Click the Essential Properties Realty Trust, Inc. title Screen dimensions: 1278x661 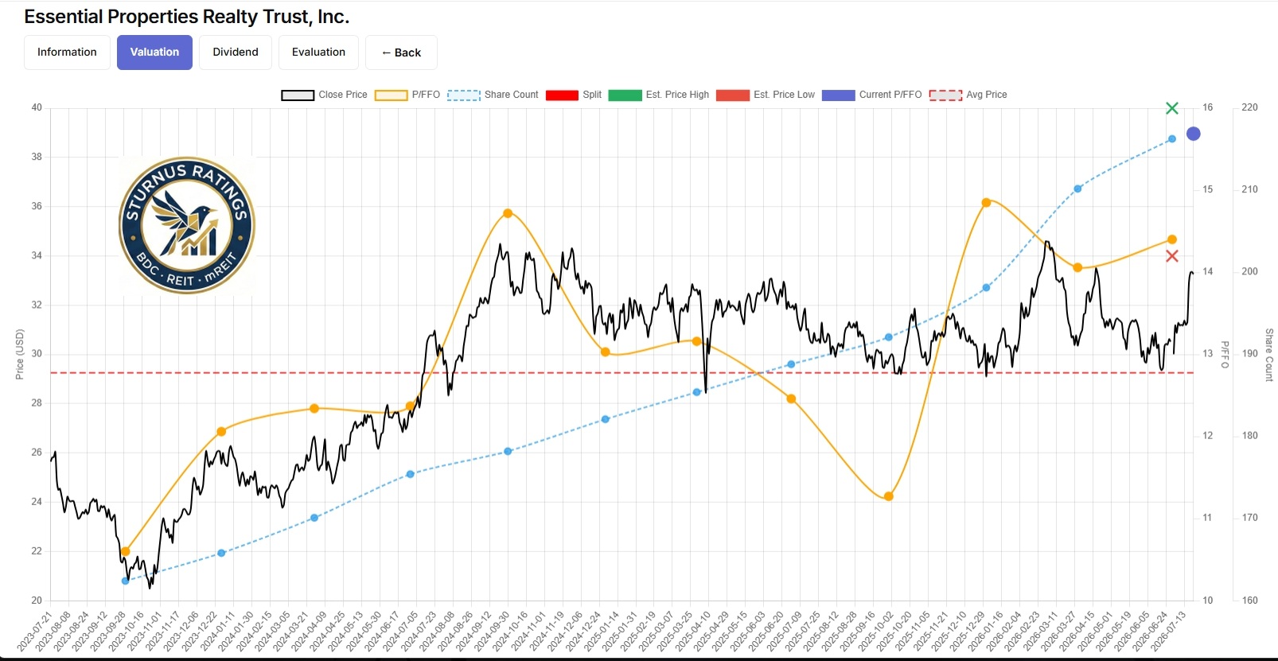[x=187, y=17]
